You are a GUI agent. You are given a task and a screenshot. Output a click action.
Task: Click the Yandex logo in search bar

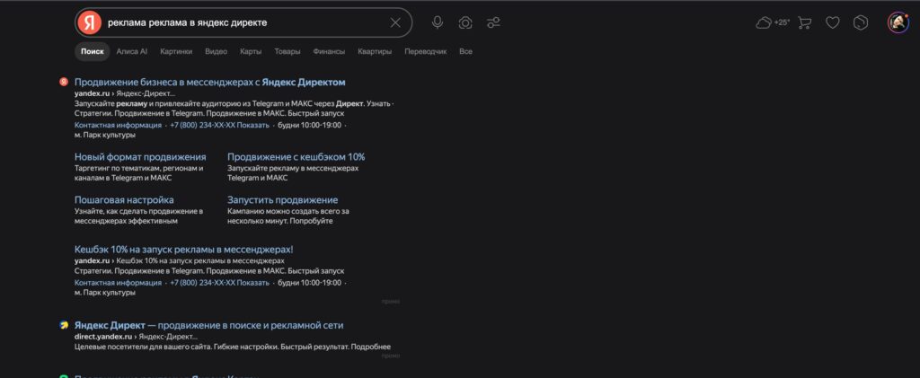[89, 22]
